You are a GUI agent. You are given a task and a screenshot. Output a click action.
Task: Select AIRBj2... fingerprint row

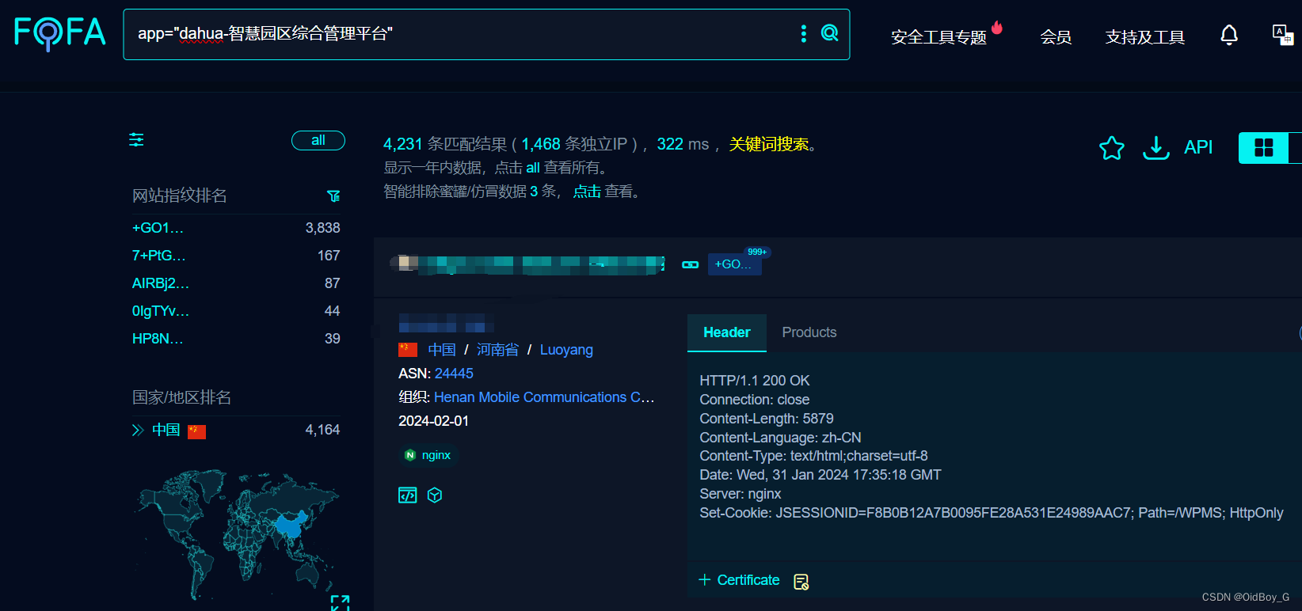(236, 283)
